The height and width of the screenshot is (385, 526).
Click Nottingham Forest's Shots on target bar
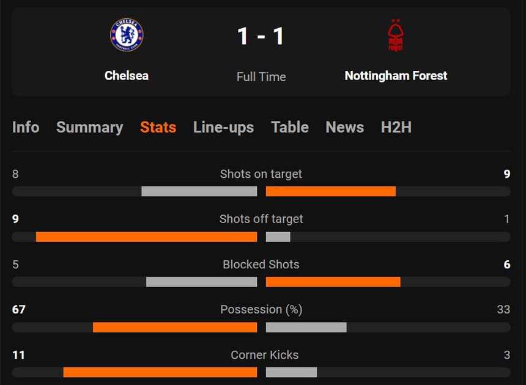click(x=330, y=191)
